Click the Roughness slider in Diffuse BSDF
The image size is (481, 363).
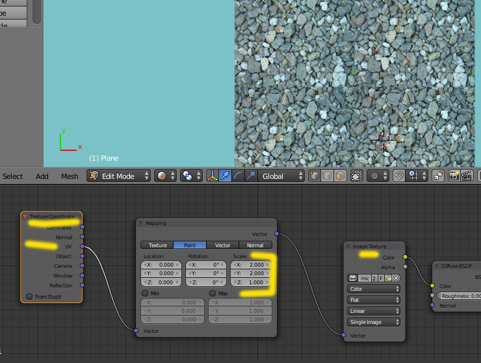pyautogui.click(x=459, y=295)
